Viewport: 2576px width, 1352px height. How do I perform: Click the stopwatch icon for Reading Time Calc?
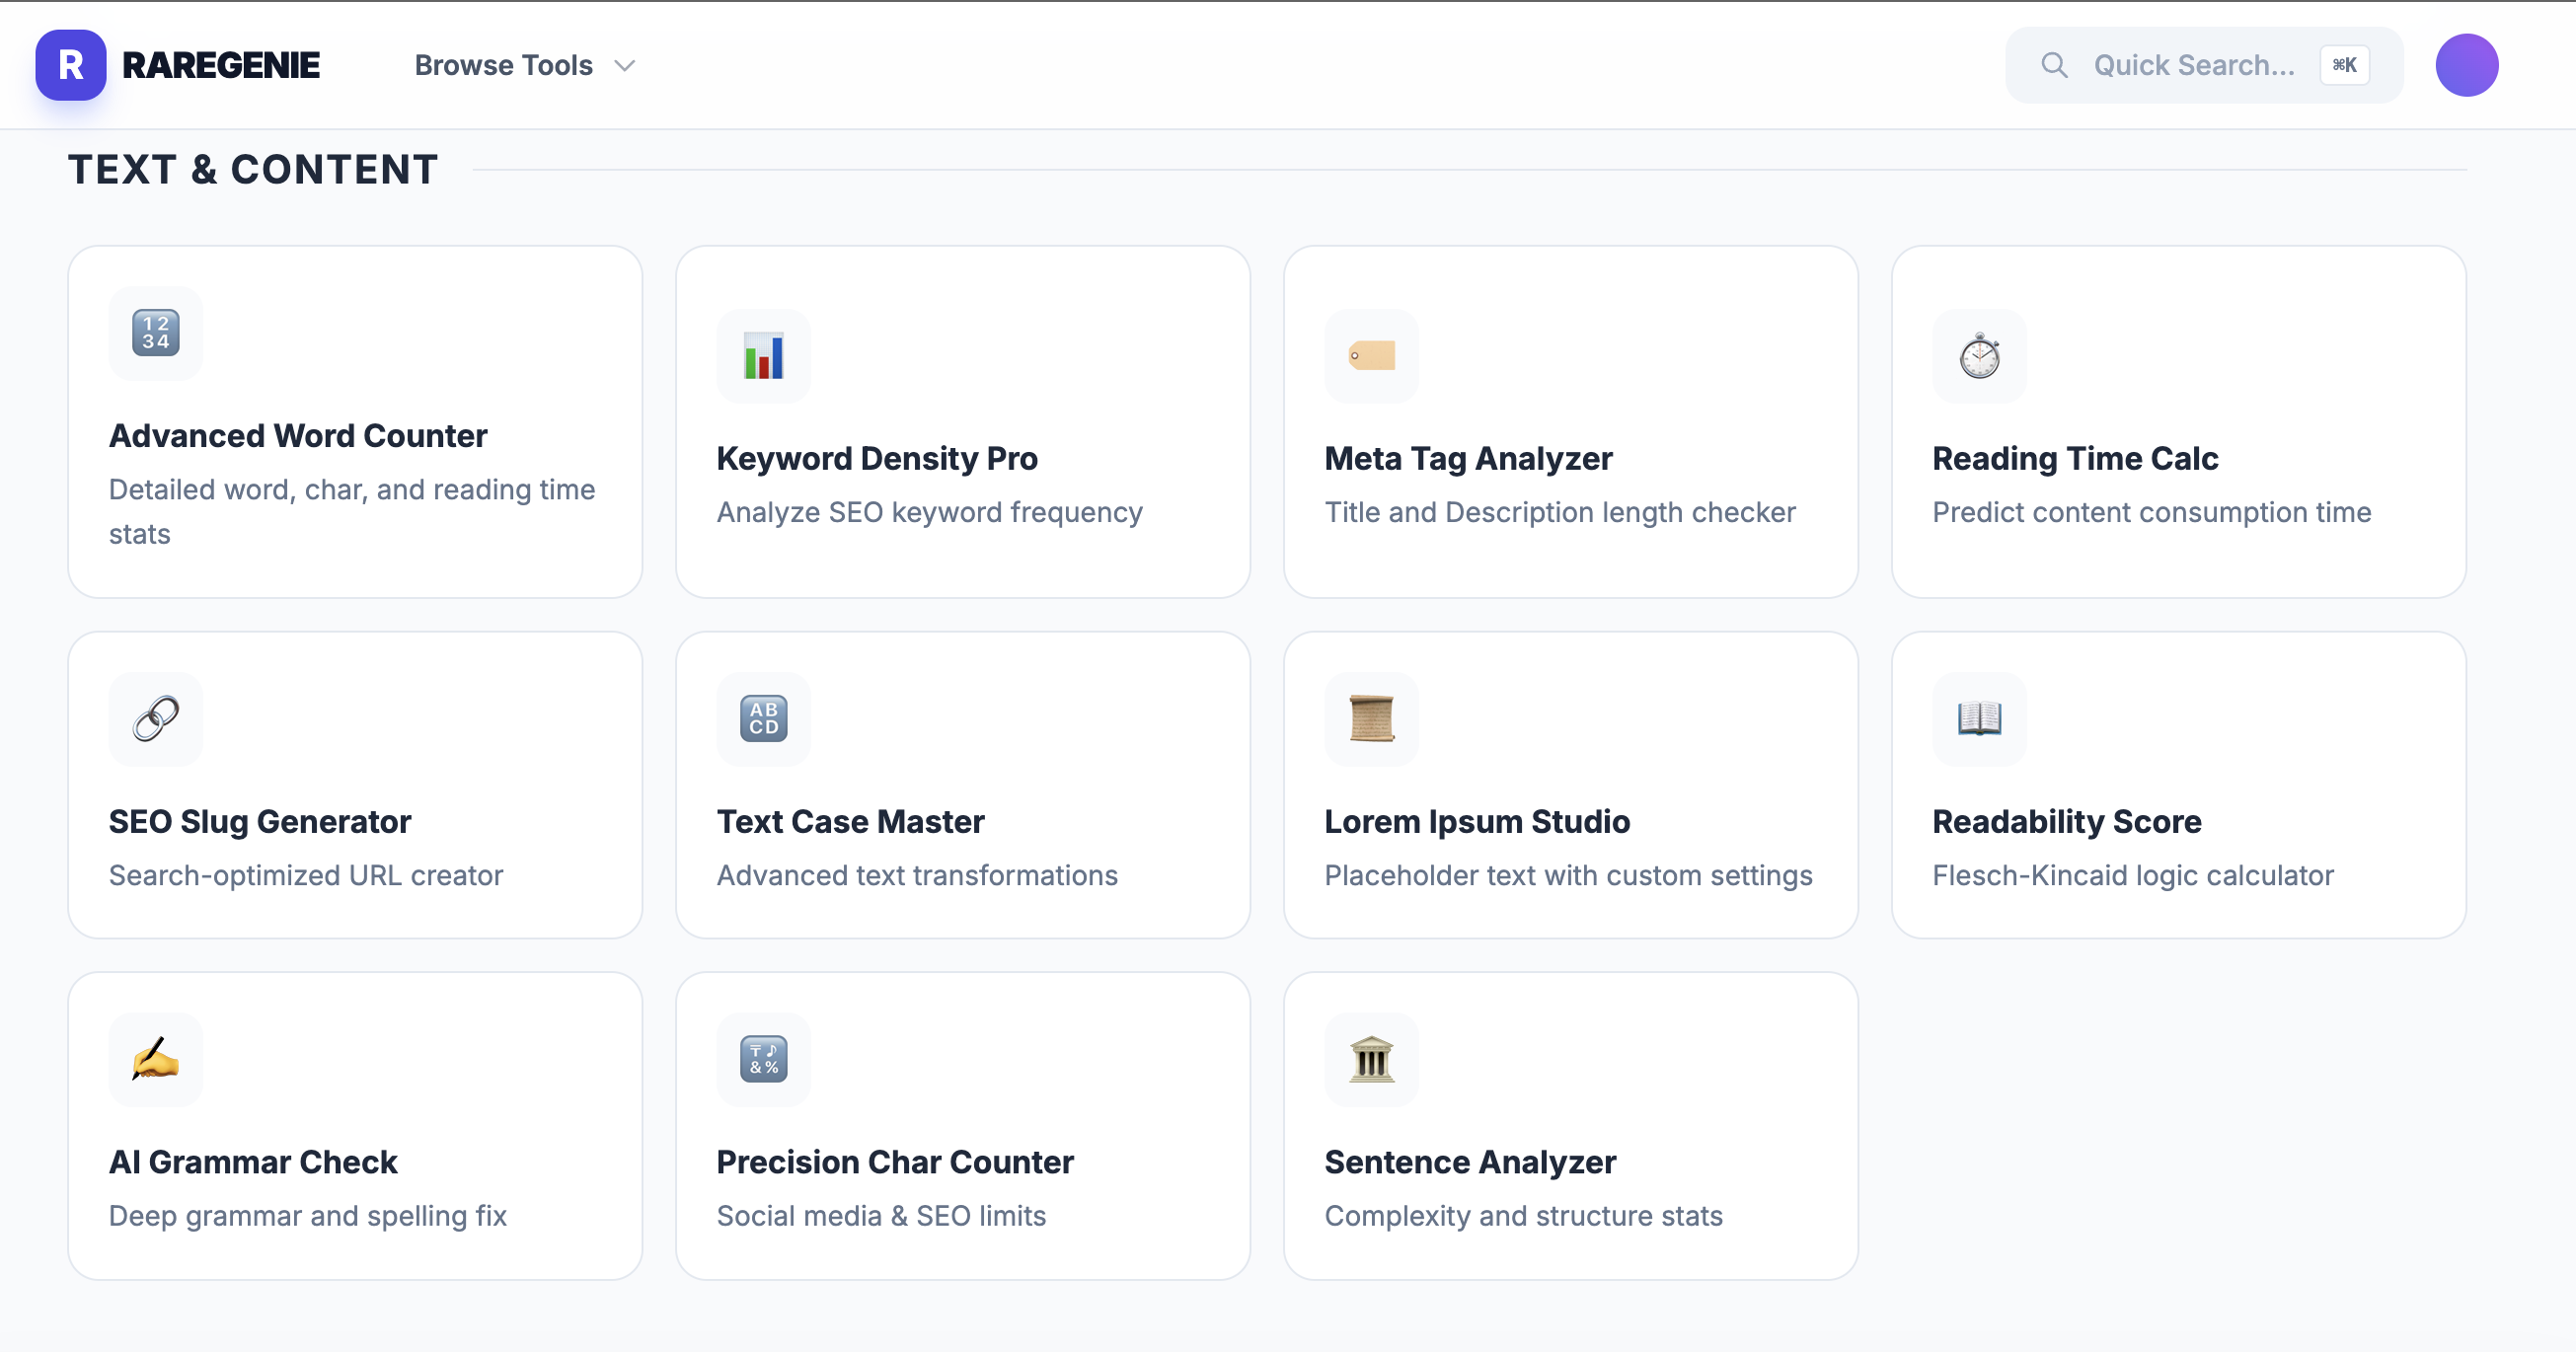(x=1979, y=356)
